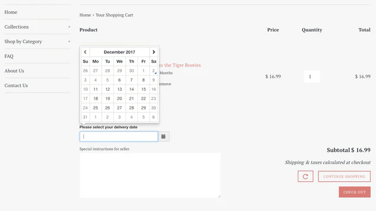Open Collections sidebar menu item
The width and height of the screenshot is (376, 211).
click(16, 27)
